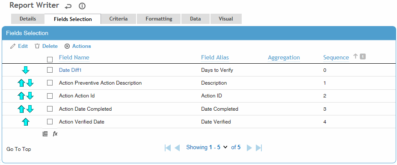Check the Action Action Id row checkbox
Image resolution: width=397 pixels, height=165 pixels.
pos(50,96)
